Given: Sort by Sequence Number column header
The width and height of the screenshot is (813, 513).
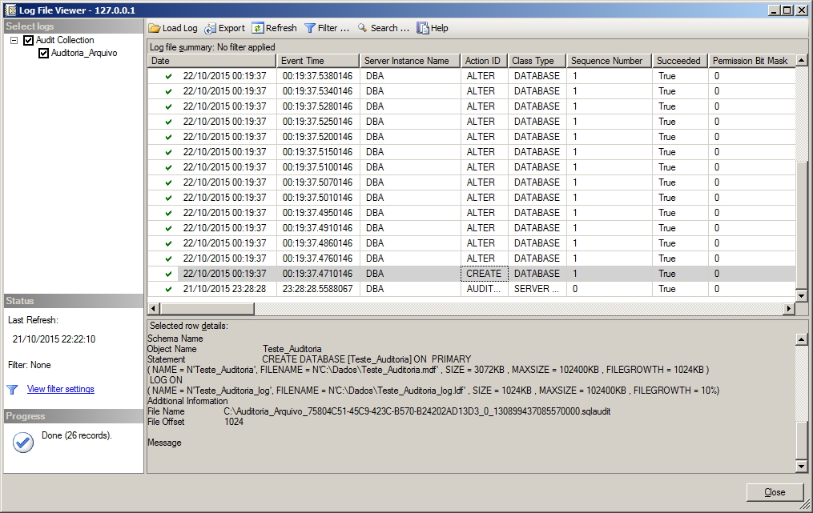Looking at the screenshot, I should click(x=610, y=61).
